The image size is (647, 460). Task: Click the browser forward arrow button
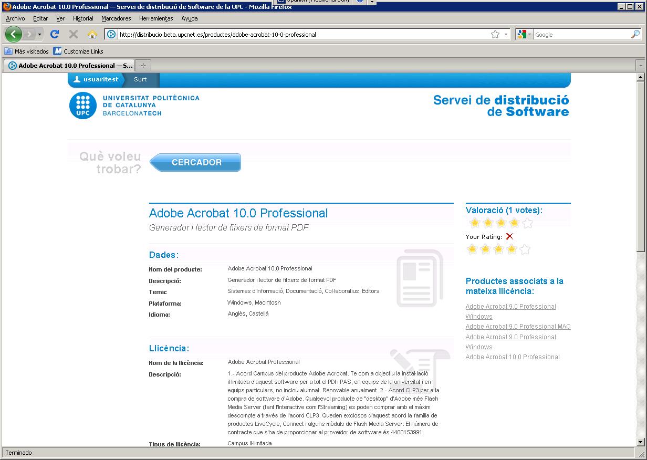29,34
